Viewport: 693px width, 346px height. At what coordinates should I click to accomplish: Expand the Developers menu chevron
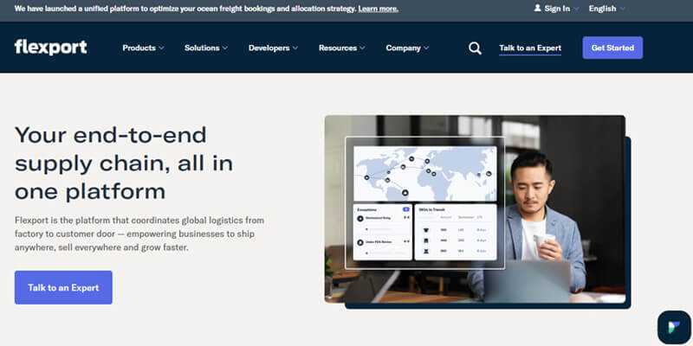[295, 48]
